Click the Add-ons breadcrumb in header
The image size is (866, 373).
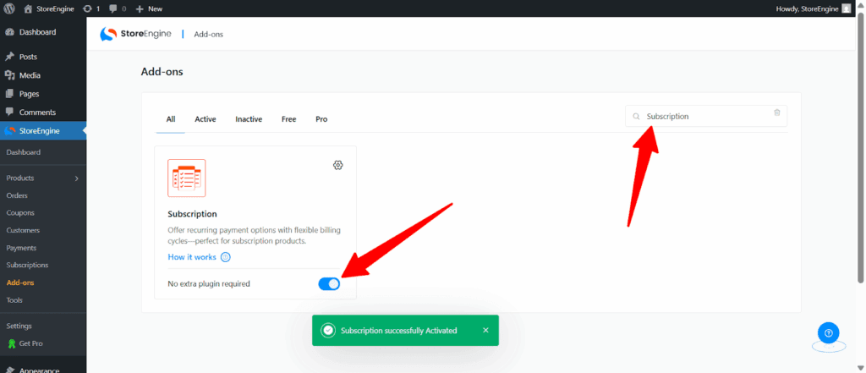[208, 35]
